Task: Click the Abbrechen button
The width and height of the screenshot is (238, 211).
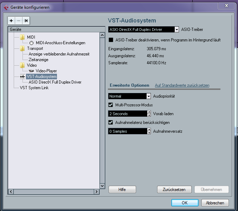Action: (215, 203)
